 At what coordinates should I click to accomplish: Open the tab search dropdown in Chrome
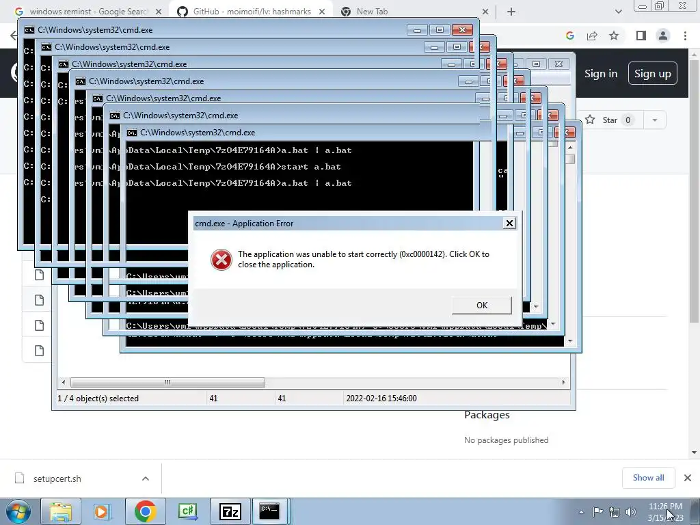pyautogui.click(x=618, y=12)
